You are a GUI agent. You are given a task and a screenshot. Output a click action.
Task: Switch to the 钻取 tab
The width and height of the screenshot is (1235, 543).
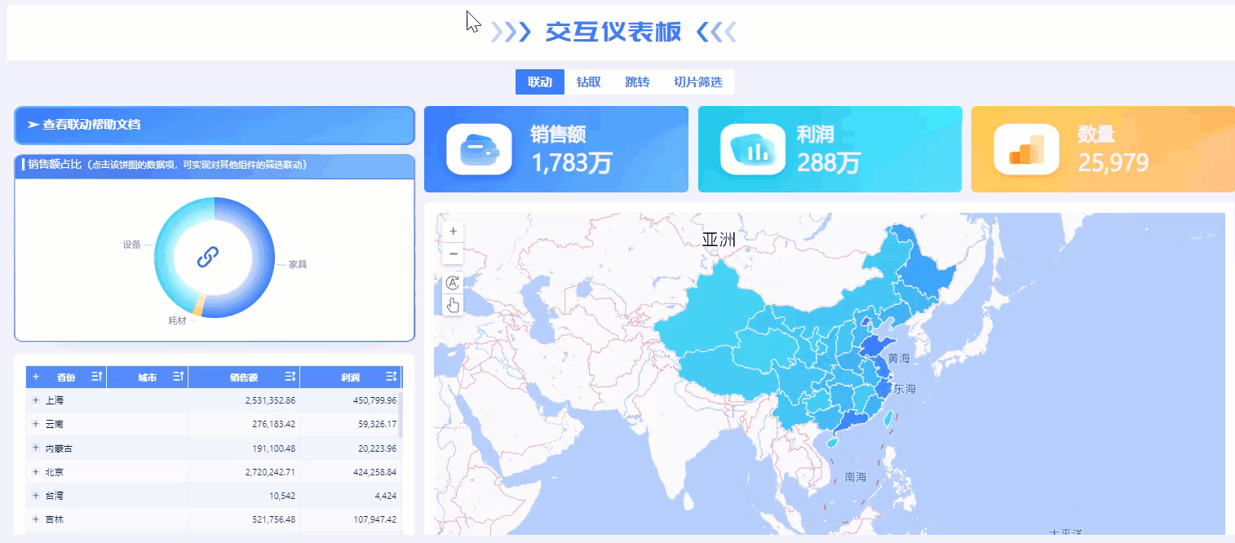[x=589, y=82]
